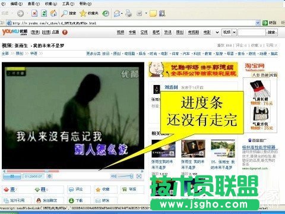Click the browser Forward arrow button
Image resolution: width=285 pixels, height=214 pixels.
(x=20, y=13)
